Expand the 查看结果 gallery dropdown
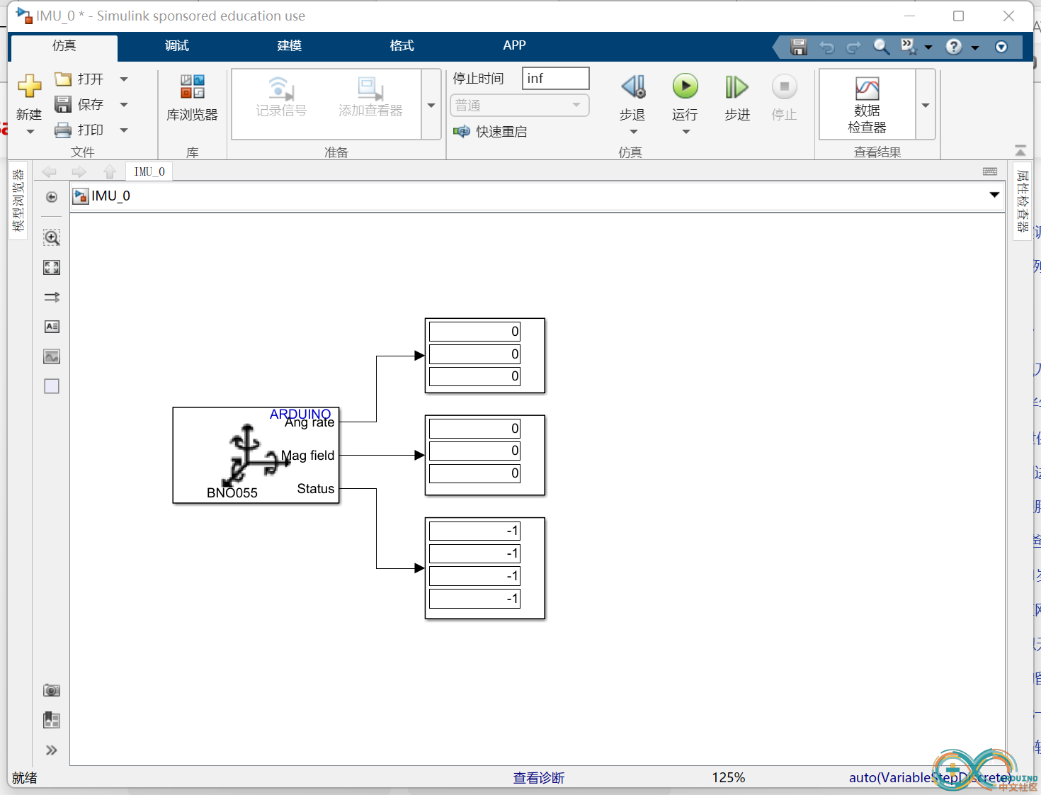The image size is (1041, 795). (926, 105)
